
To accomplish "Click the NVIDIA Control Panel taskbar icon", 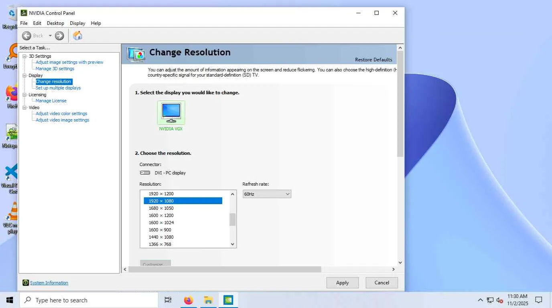I will tap(228, 300).
